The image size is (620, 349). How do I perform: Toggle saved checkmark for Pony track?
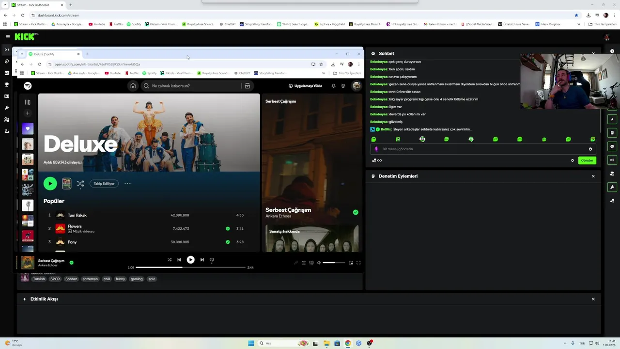tap(228, 242)
